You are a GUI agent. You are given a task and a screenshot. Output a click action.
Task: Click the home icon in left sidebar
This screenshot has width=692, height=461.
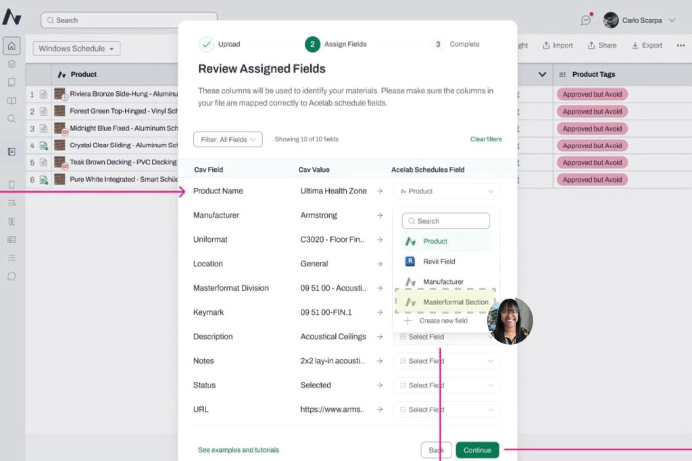tap(11, 47)
